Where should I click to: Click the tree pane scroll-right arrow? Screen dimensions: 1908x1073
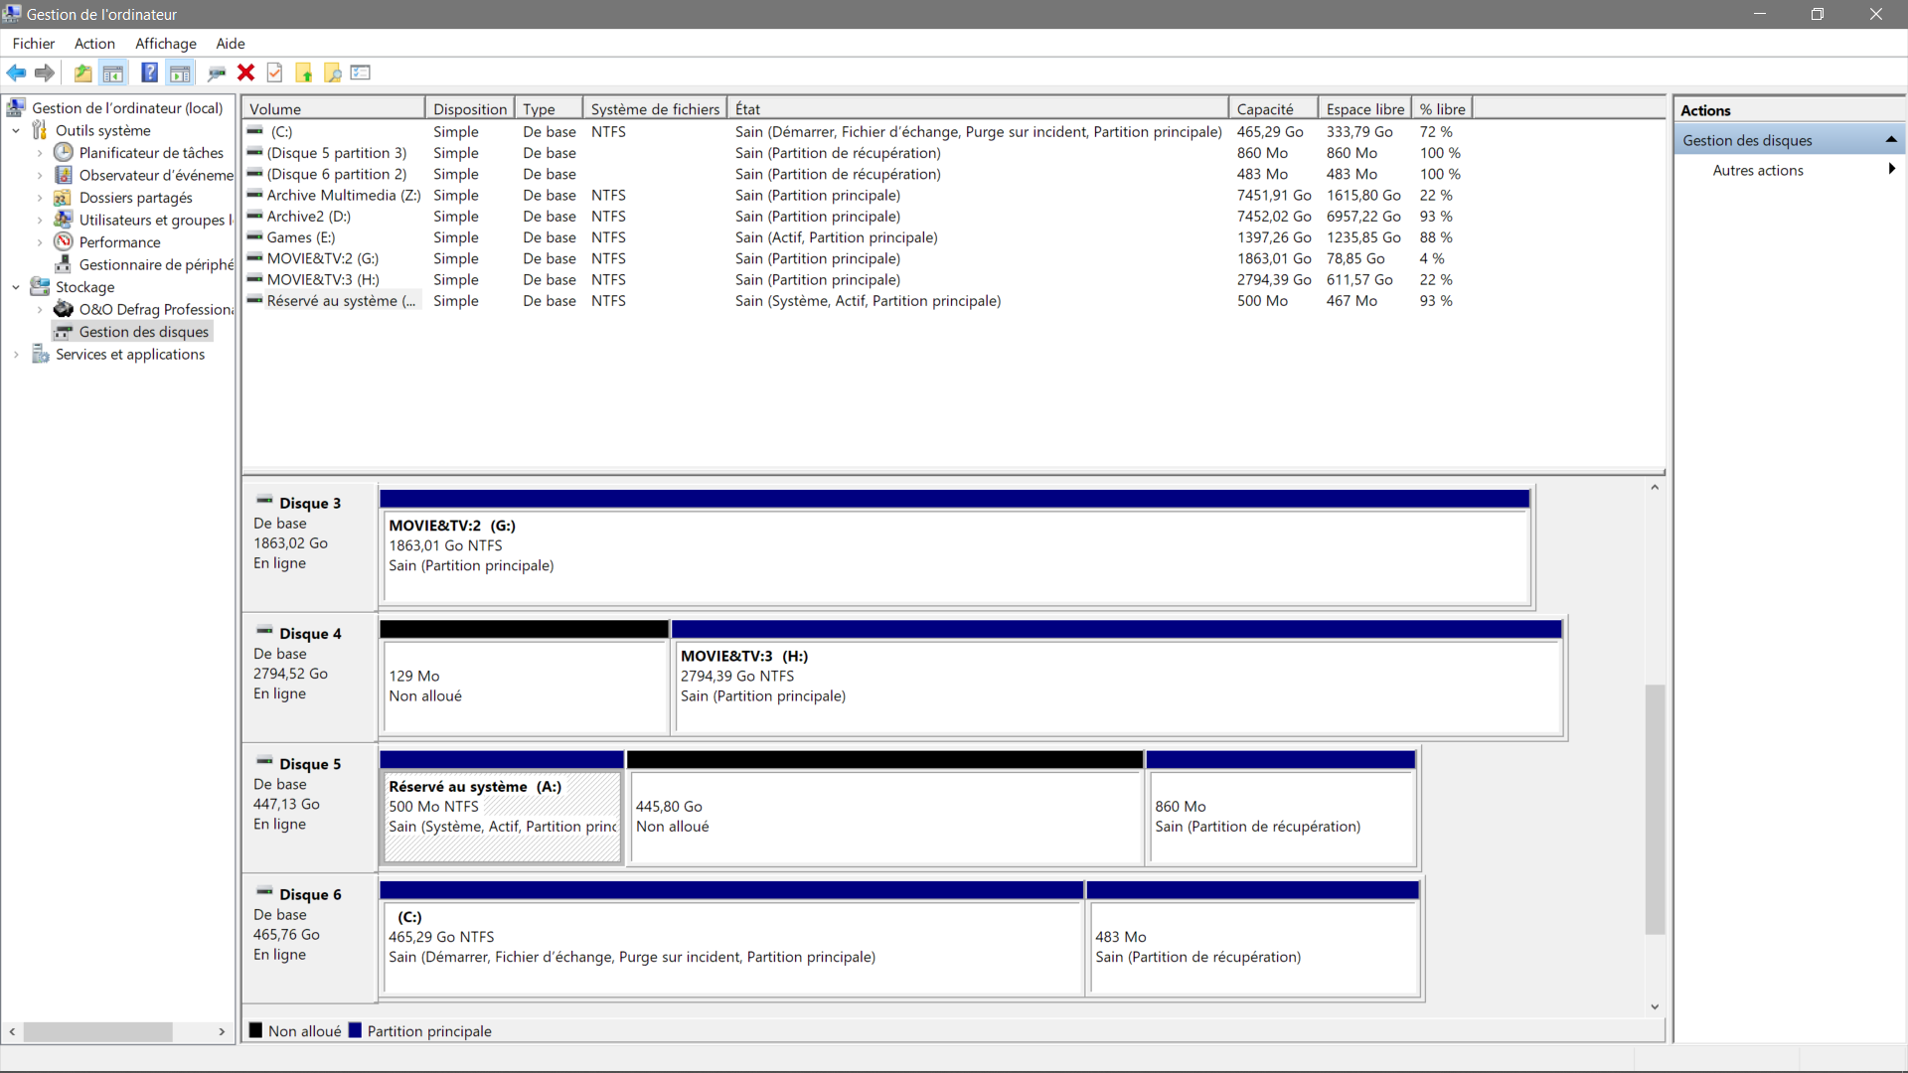[x=222, y=1032]
